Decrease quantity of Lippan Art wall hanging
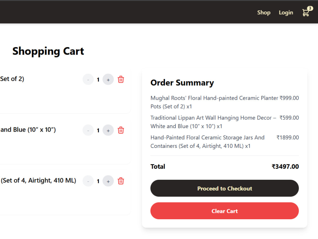This screenshot has height=239, width=318. pos(88,130)
